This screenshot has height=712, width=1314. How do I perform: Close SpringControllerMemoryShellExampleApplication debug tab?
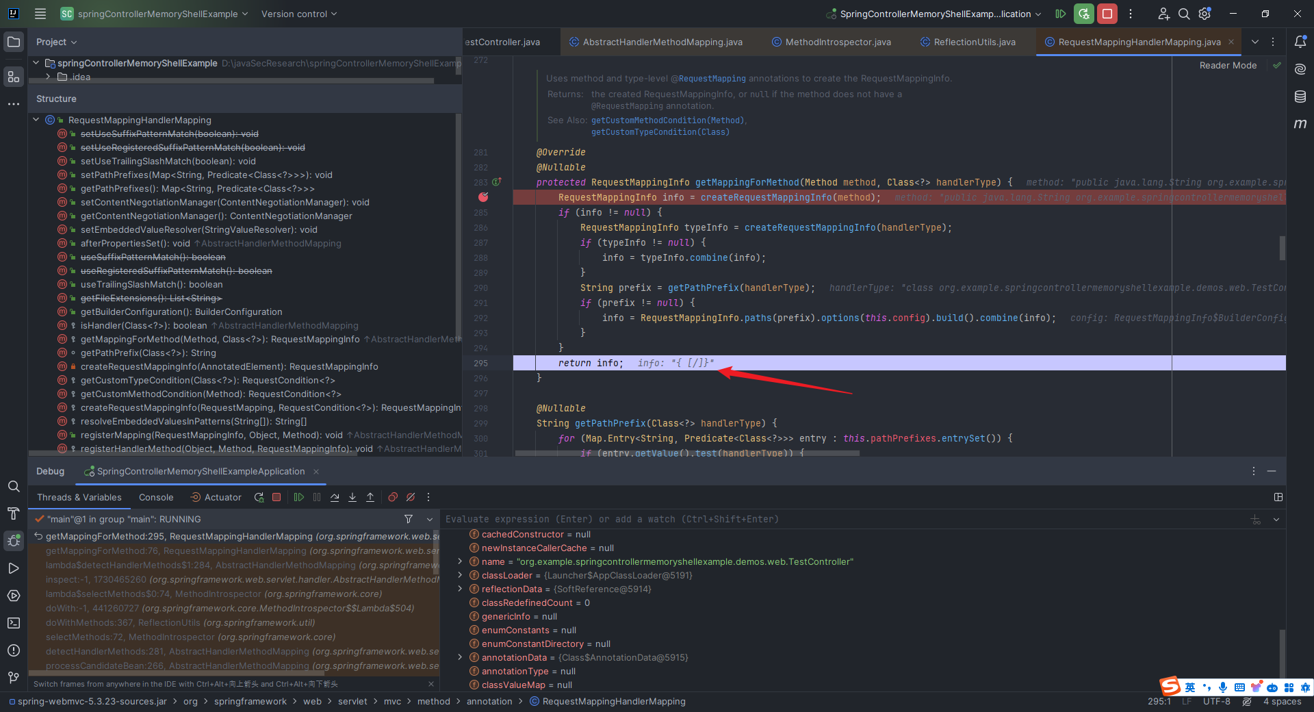pyautogui.click(x=316, y=472)
